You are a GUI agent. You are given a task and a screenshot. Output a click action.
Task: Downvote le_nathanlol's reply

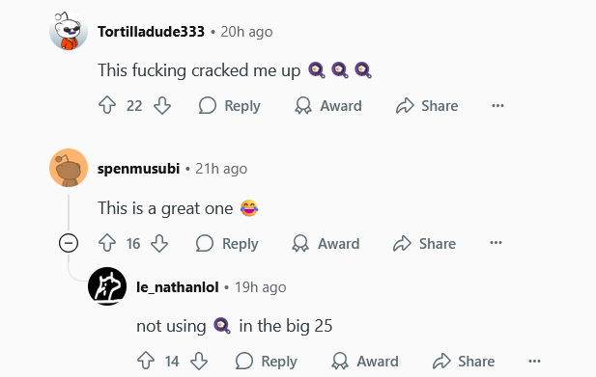pos(199,361)
